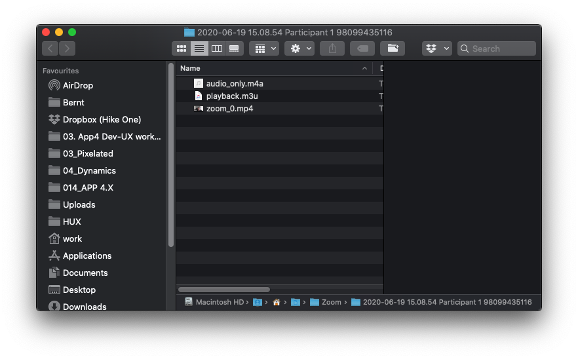The image size is (578, 359).
Task: Click the Users folder icon in the path bar
Action: tap(258, 302)
